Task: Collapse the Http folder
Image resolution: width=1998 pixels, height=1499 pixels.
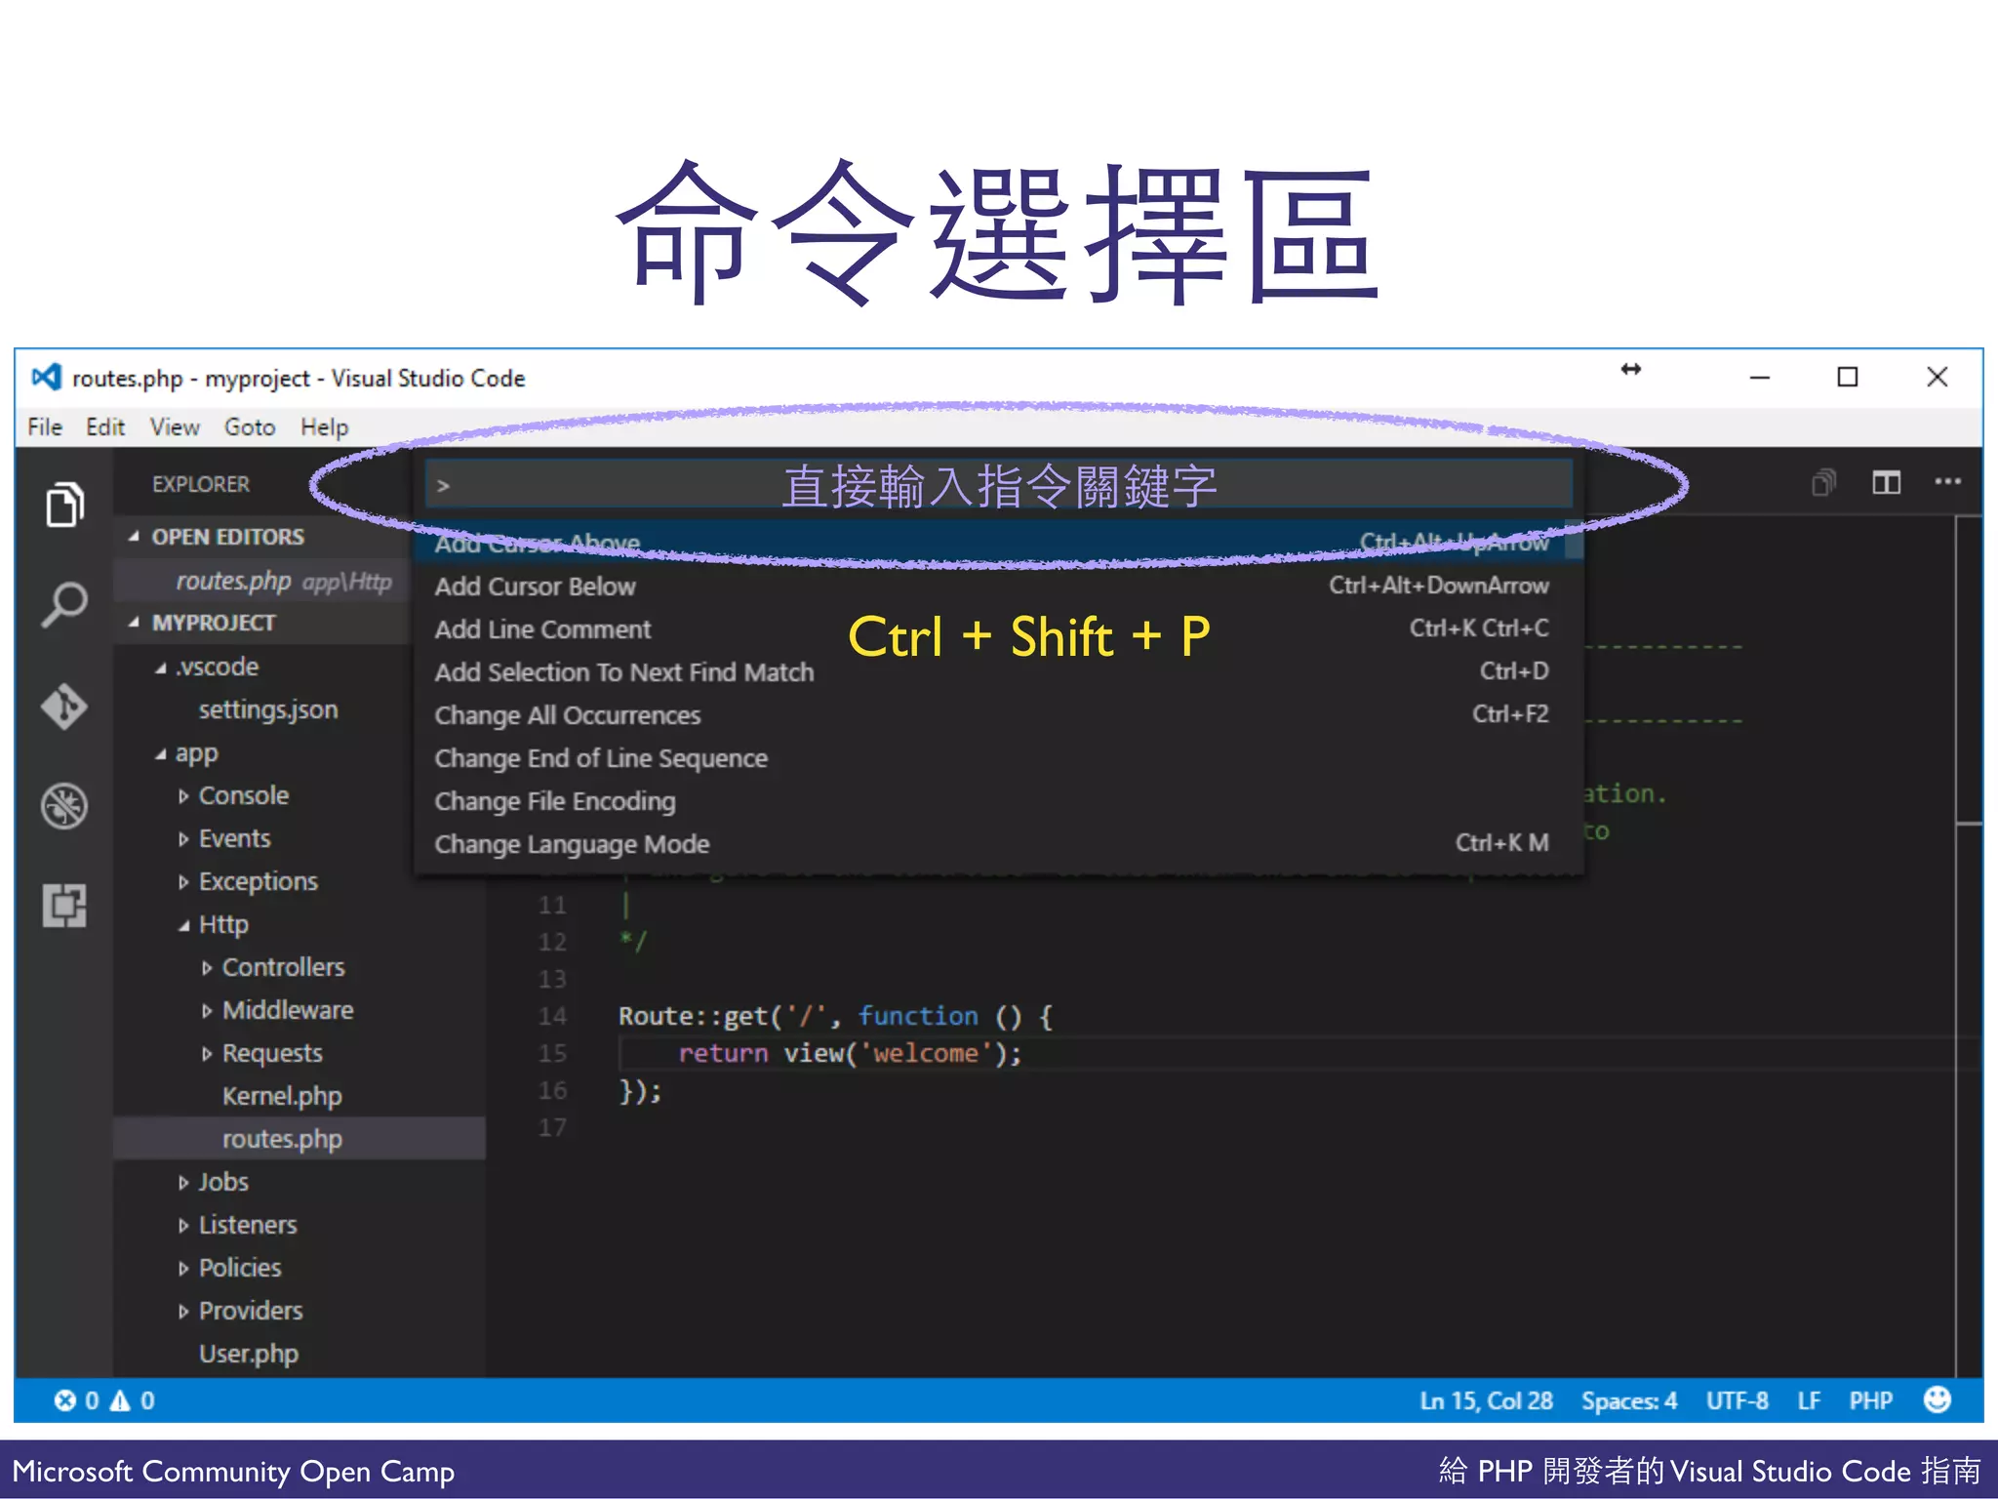Action: tap(183, 926)
